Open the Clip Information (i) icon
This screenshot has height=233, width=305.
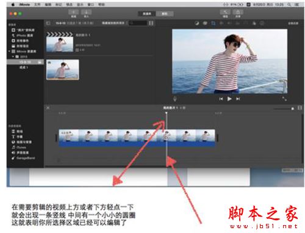coord(262,23)
